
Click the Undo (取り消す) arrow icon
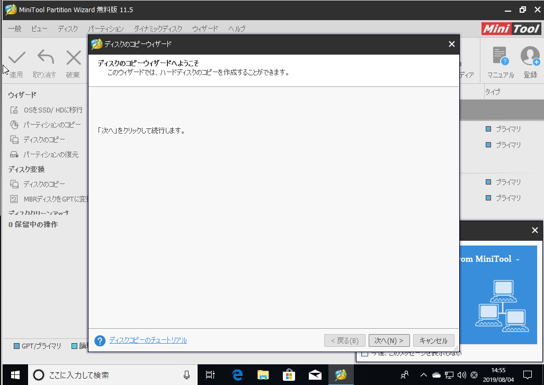pyautogui.click(x=45, y=58)
